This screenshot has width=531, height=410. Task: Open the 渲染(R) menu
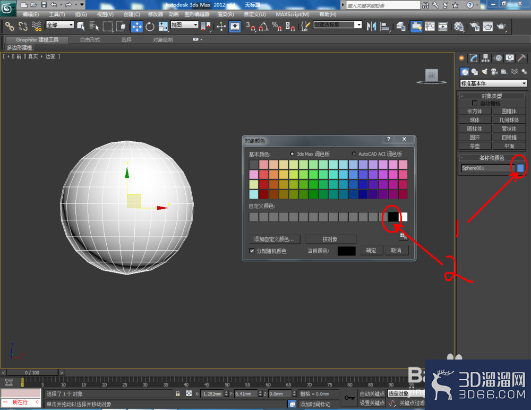[226, 14]
